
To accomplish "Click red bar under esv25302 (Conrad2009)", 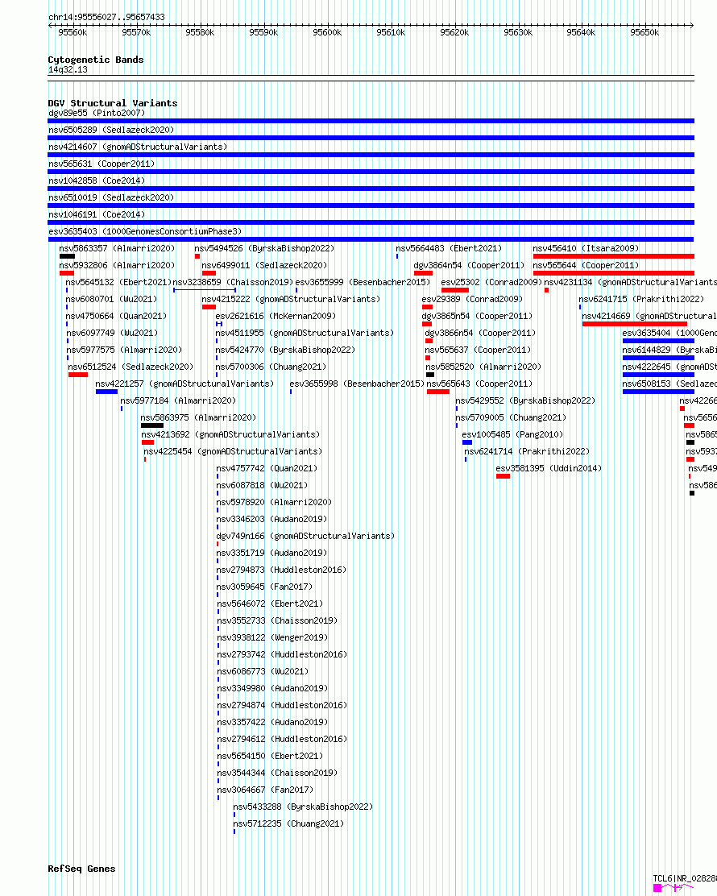I will click(454, 290).
